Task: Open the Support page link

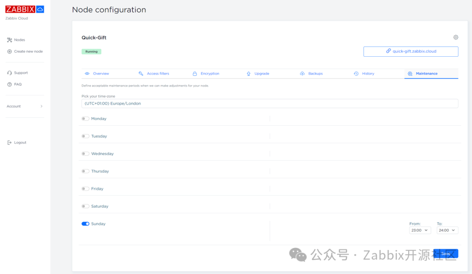Action: point(21,73)
